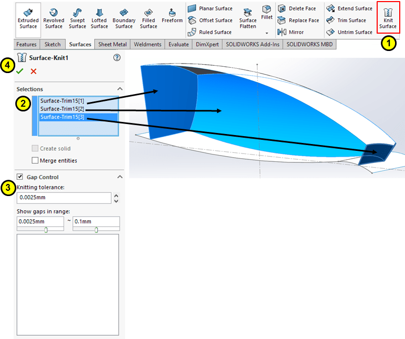Click the Trim Surface tool
The image size is (405, 339).
[347, 20]
